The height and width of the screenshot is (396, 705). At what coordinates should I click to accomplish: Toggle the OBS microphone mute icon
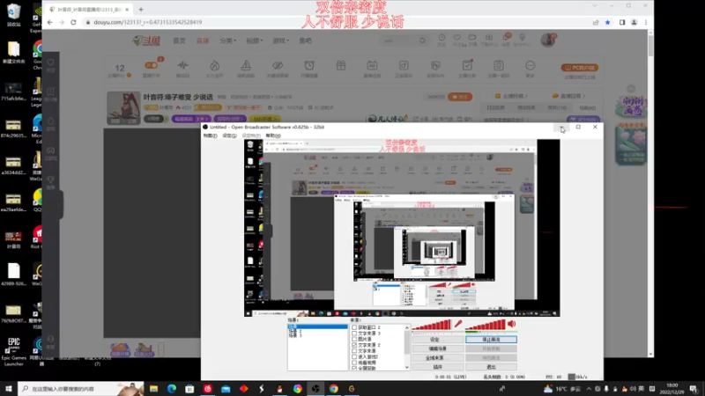coord(457,324)
